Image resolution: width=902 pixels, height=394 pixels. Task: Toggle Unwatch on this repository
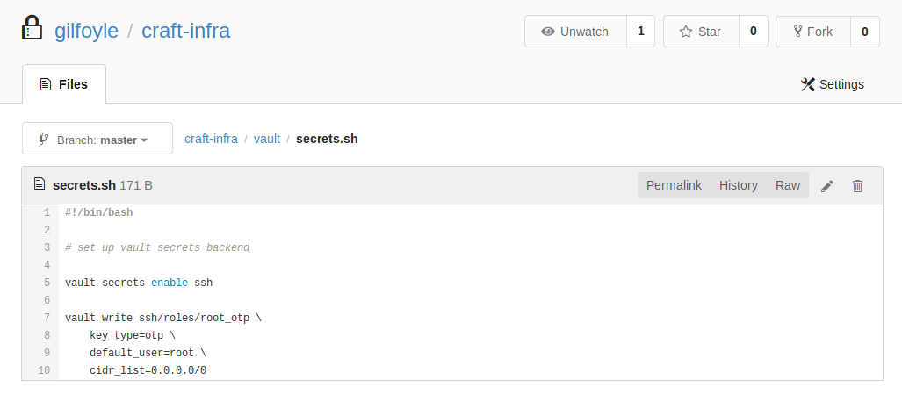coord(575,32)
